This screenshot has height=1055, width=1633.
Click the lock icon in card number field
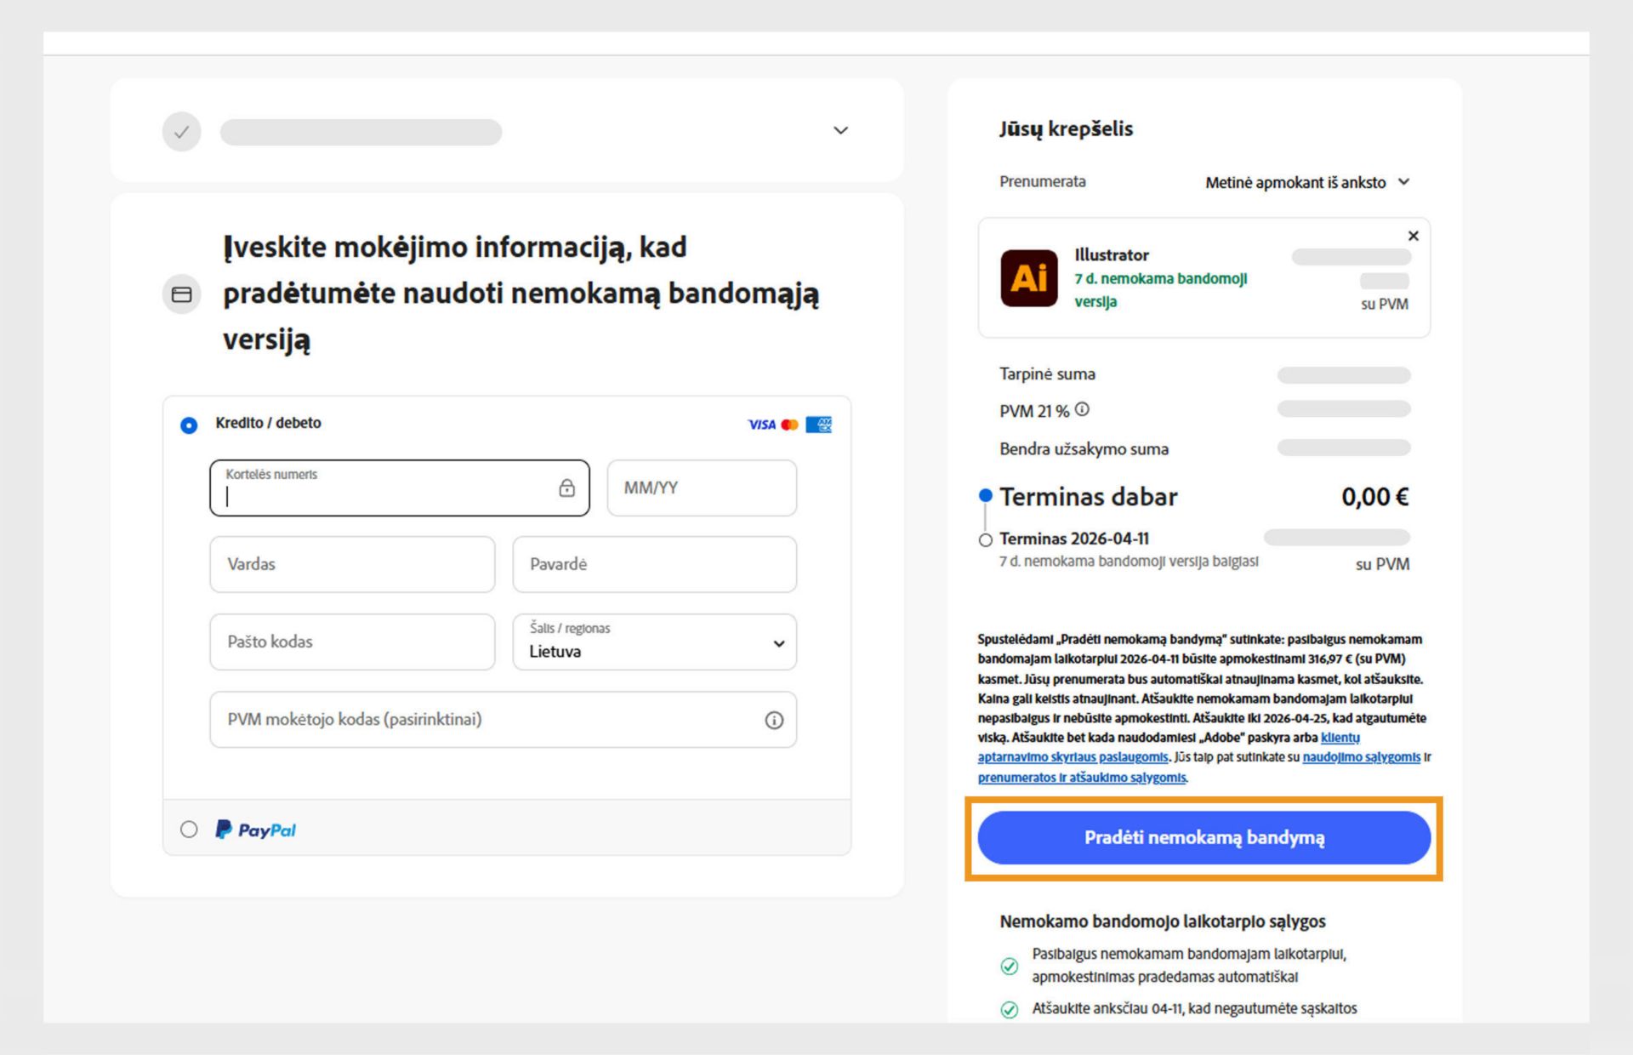click(565, 488)
